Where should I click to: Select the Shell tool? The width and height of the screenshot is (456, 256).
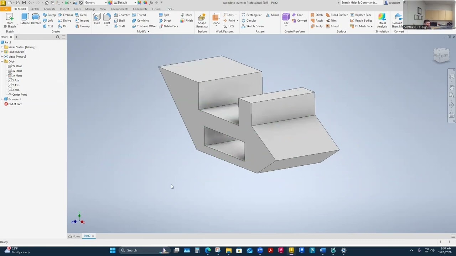(x=119, y=21)
